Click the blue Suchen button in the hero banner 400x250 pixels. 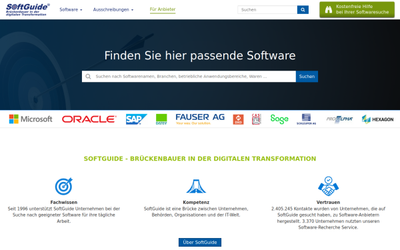(x=307, y=76)
